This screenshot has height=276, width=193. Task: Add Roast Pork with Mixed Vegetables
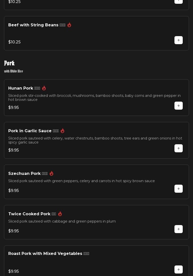(178, 269)
